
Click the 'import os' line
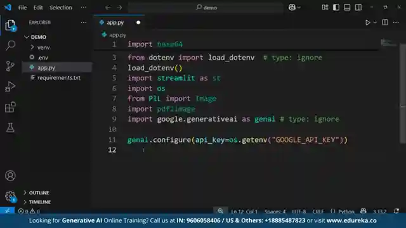click(147, 89)
